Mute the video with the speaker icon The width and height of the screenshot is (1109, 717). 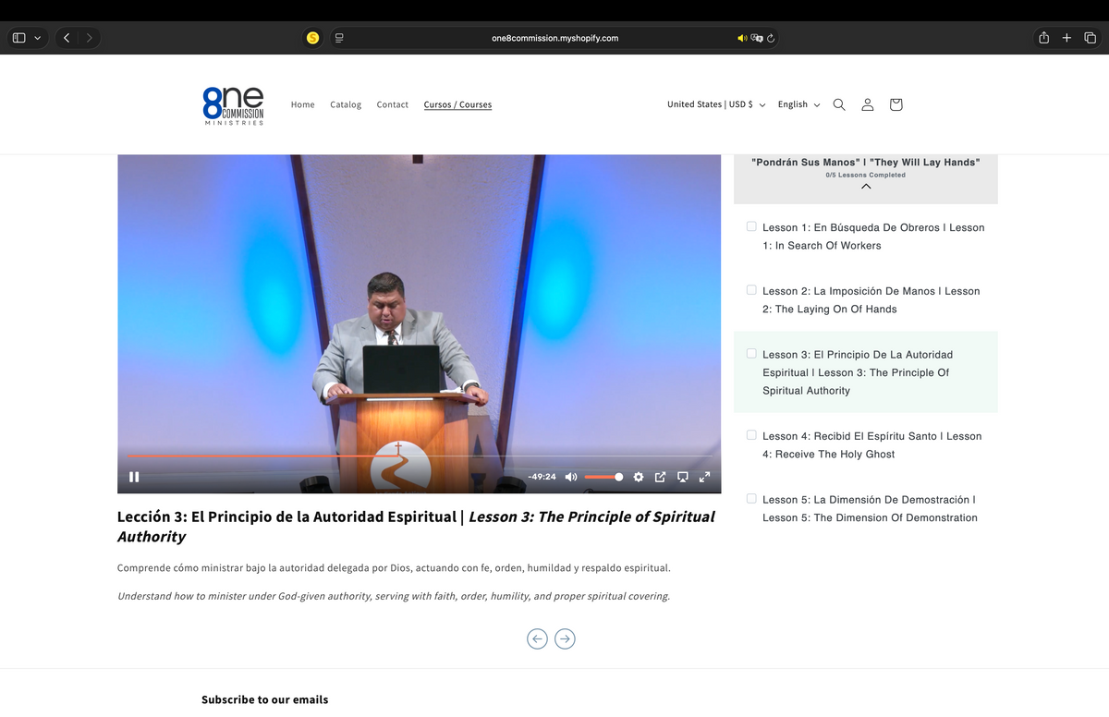(x=571, y=477)
